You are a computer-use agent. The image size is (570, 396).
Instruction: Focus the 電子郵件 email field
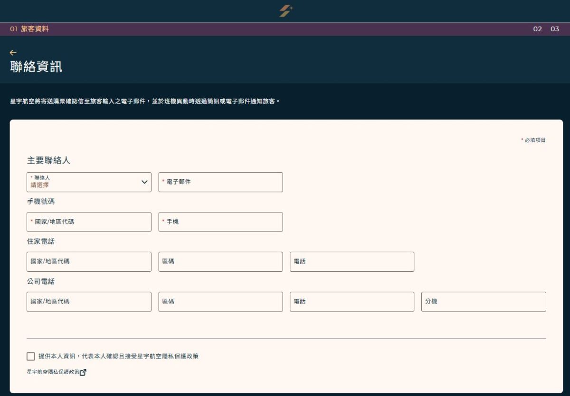(220, 182)
